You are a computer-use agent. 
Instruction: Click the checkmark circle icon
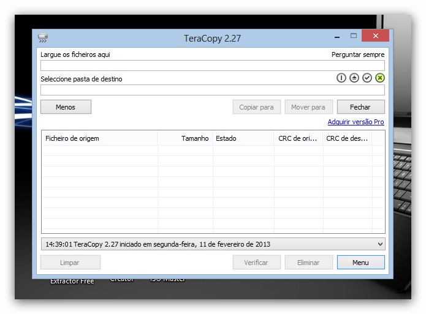[x=367, y=78]
